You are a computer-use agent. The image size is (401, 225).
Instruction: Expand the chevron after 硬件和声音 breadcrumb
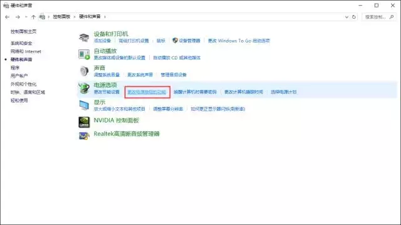pos(105,17)
